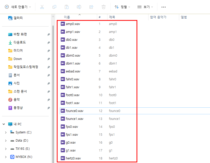Click the Share icon in toolbar
This screenshot has width=210, height=163.
(x=91, y=7)
